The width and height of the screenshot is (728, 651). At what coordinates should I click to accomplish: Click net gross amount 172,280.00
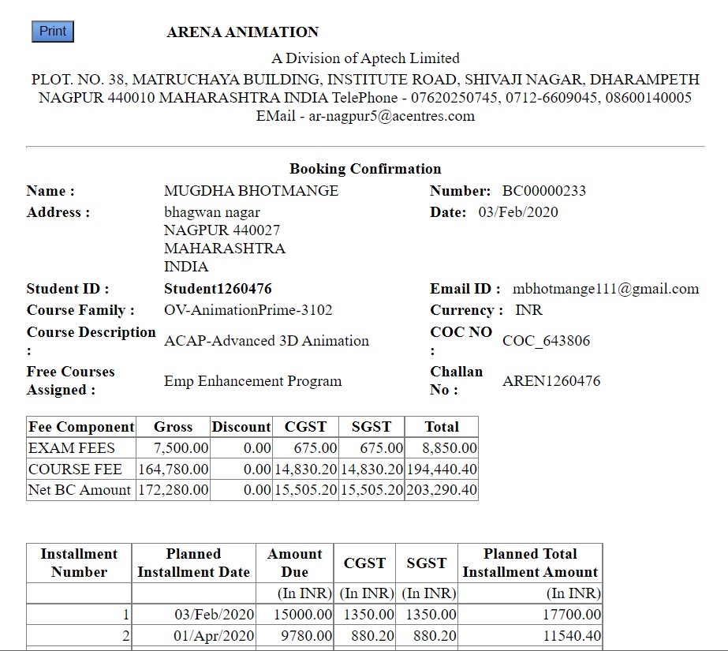[174, 490]
